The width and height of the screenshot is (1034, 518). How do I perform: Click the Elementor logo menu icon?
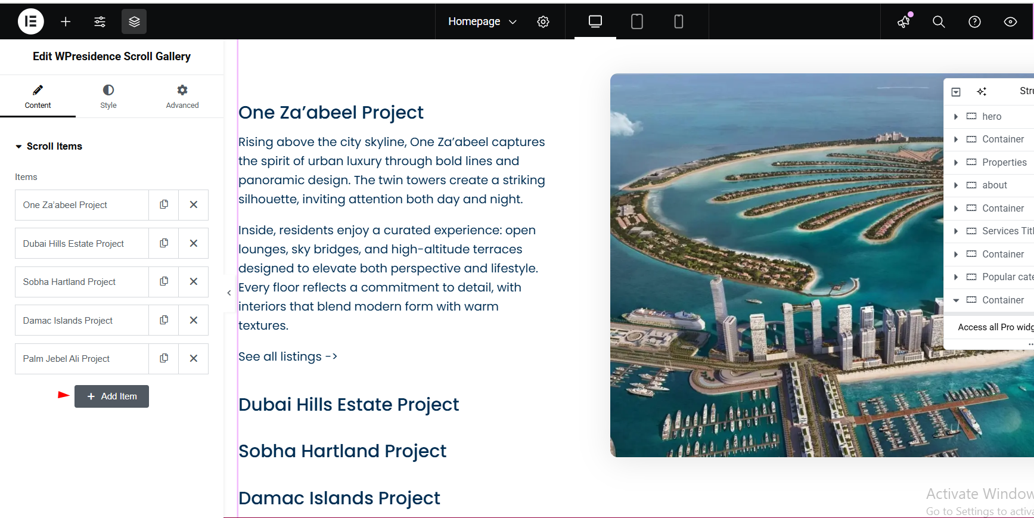point(31,21)
